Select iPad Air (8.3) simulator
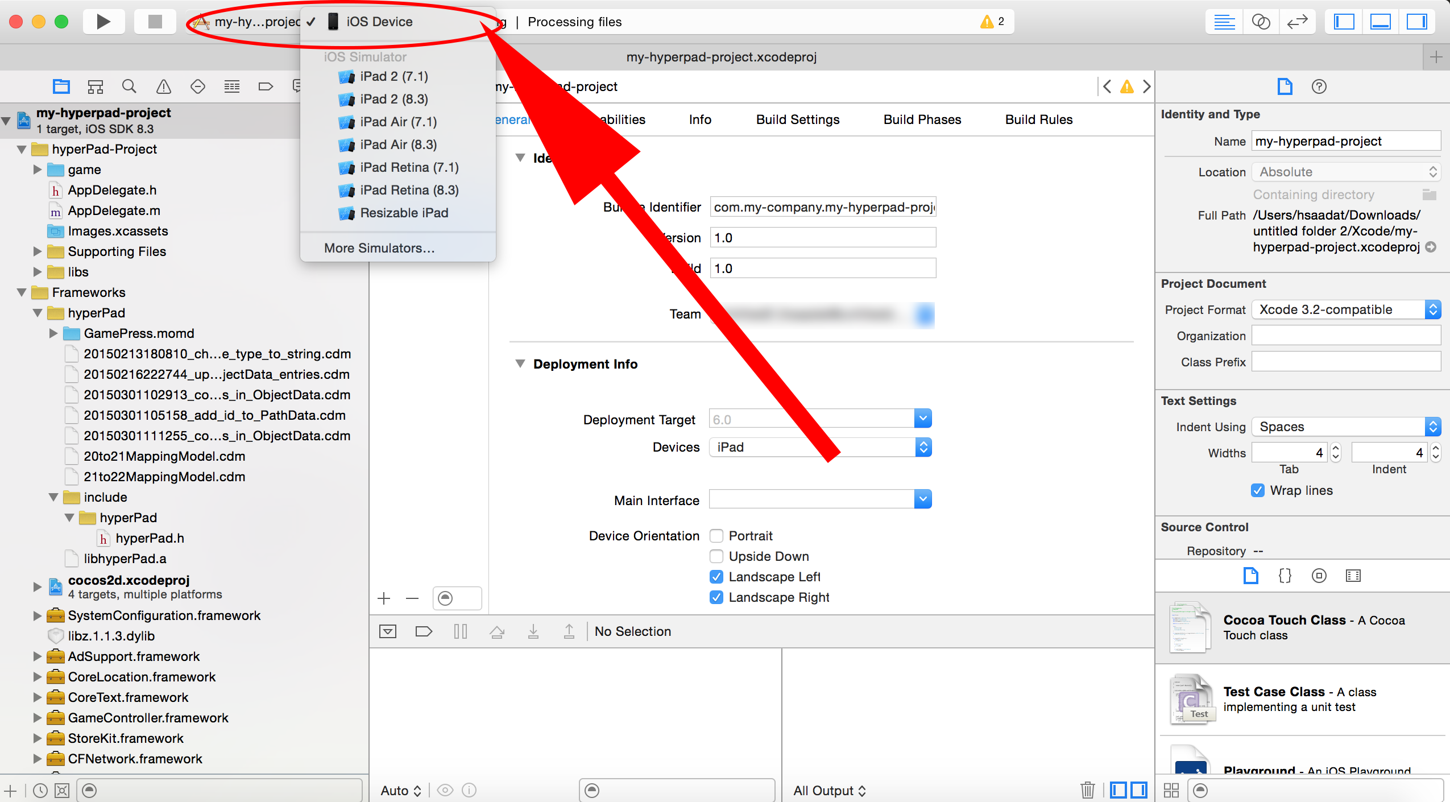The height and width of the screenshot is (802, 1450). click(x=398, y=144)
